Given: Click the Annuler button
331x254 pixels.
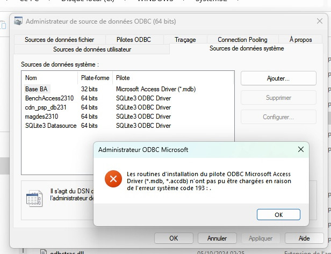Looking at the screenshot, I should (217, 238).
